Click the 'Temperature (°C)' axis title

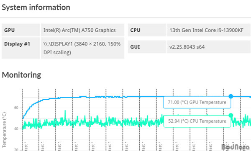point(4,130)
